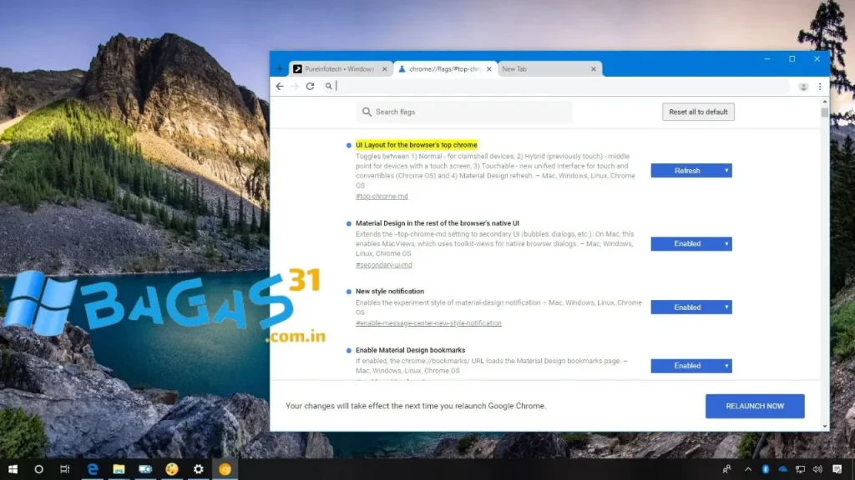Click the magnifier icon in Search flags
Image resolution: width=855 pixels, height=480 pixels.
[367, 112]
